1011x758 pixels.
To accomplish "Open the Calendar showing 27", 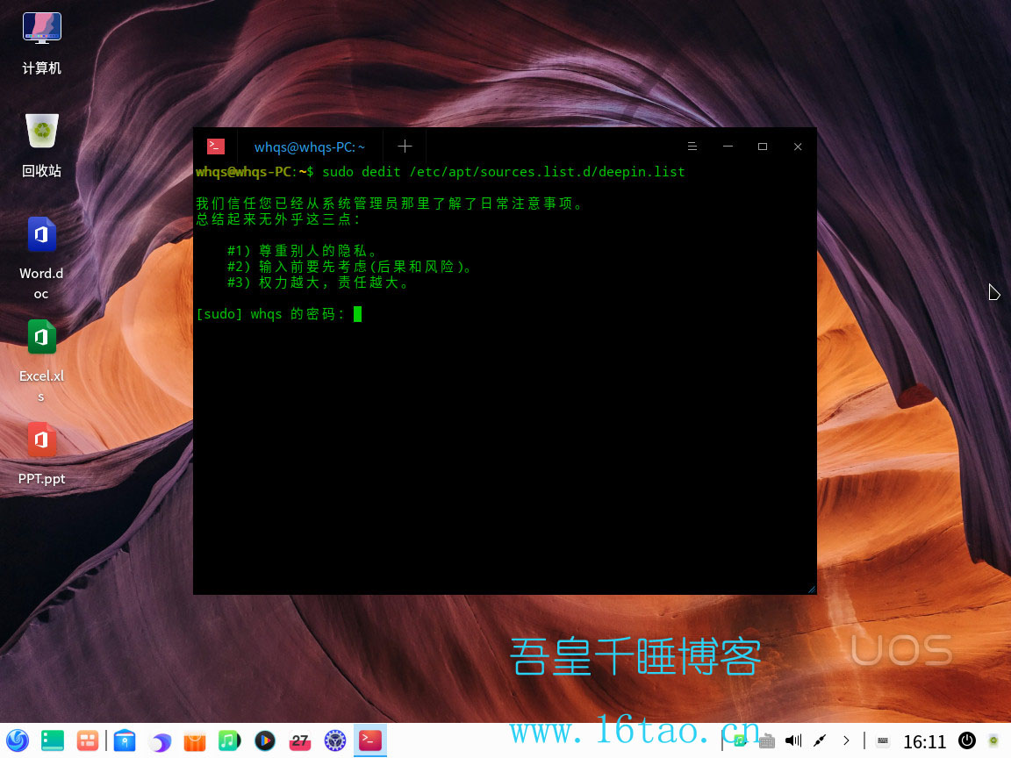I will coord(300,740).
